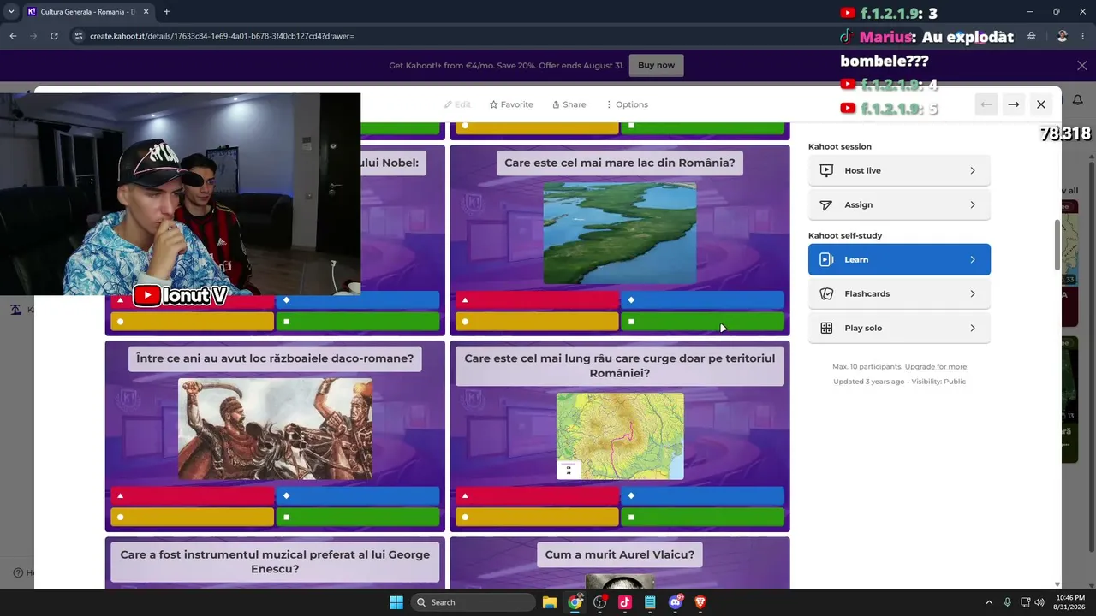The height and width of the screenshot is (616, 1096).
Task: Click the Favorite star icon
Action: coord(493,104)
